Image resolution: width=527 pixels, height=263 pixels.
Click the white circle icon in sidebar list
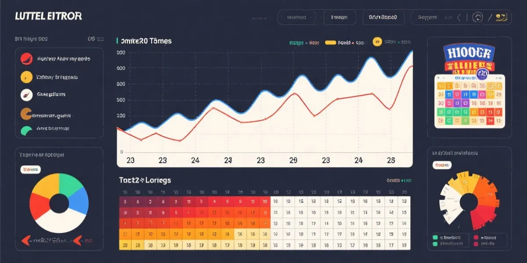tap(26, 94)
